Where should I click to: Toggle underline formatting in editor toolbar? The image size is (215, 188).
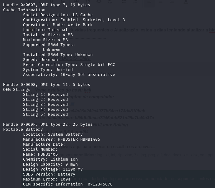click(51, 1)
